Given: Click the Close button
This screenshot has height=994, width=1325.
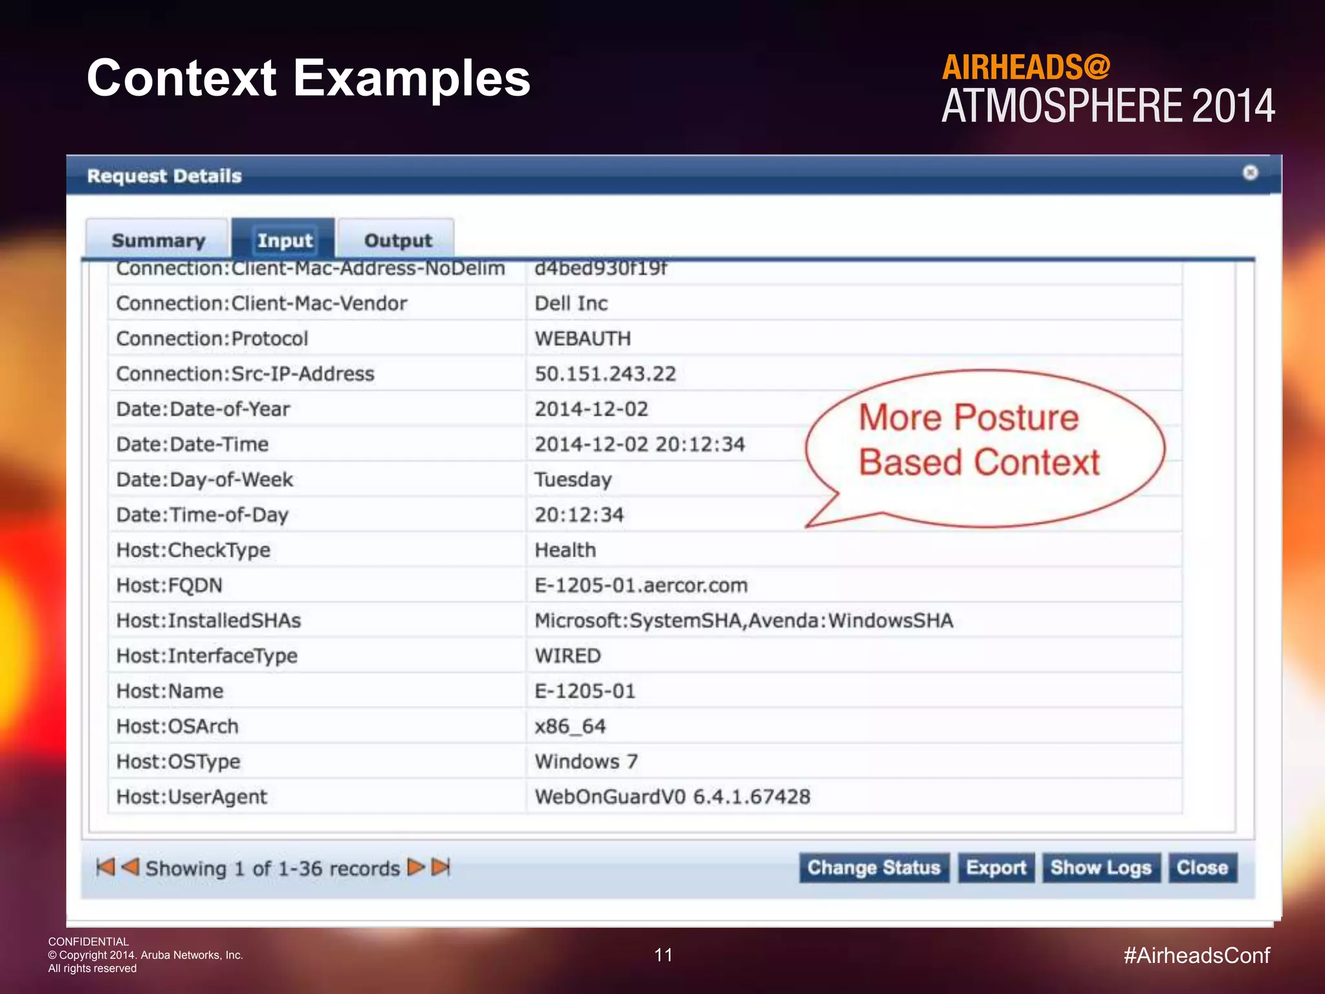Looking at the screenshot, I should point(1203,868).
